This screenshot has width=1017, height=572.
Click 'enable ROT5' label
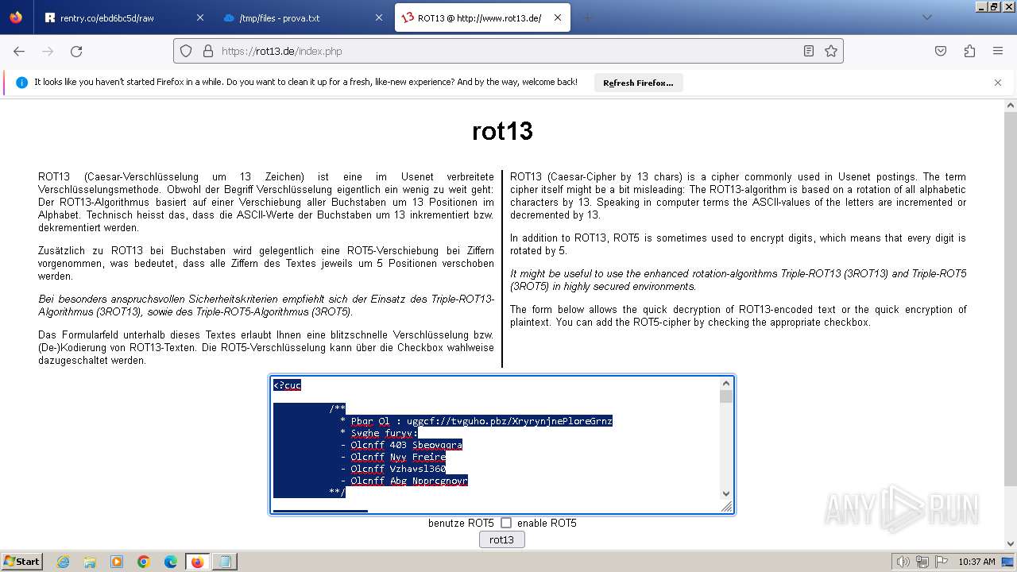tap(547, 523)
